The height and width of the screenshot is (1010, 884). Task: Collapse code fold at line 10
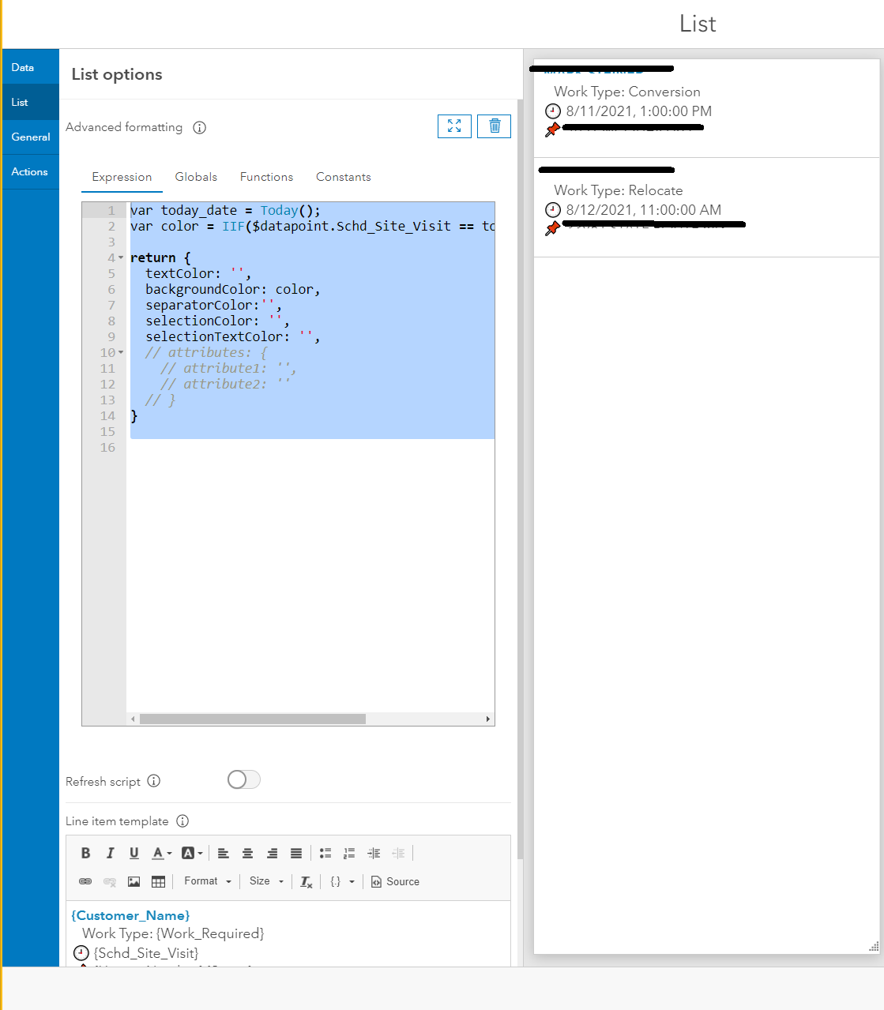coord(121,353)
